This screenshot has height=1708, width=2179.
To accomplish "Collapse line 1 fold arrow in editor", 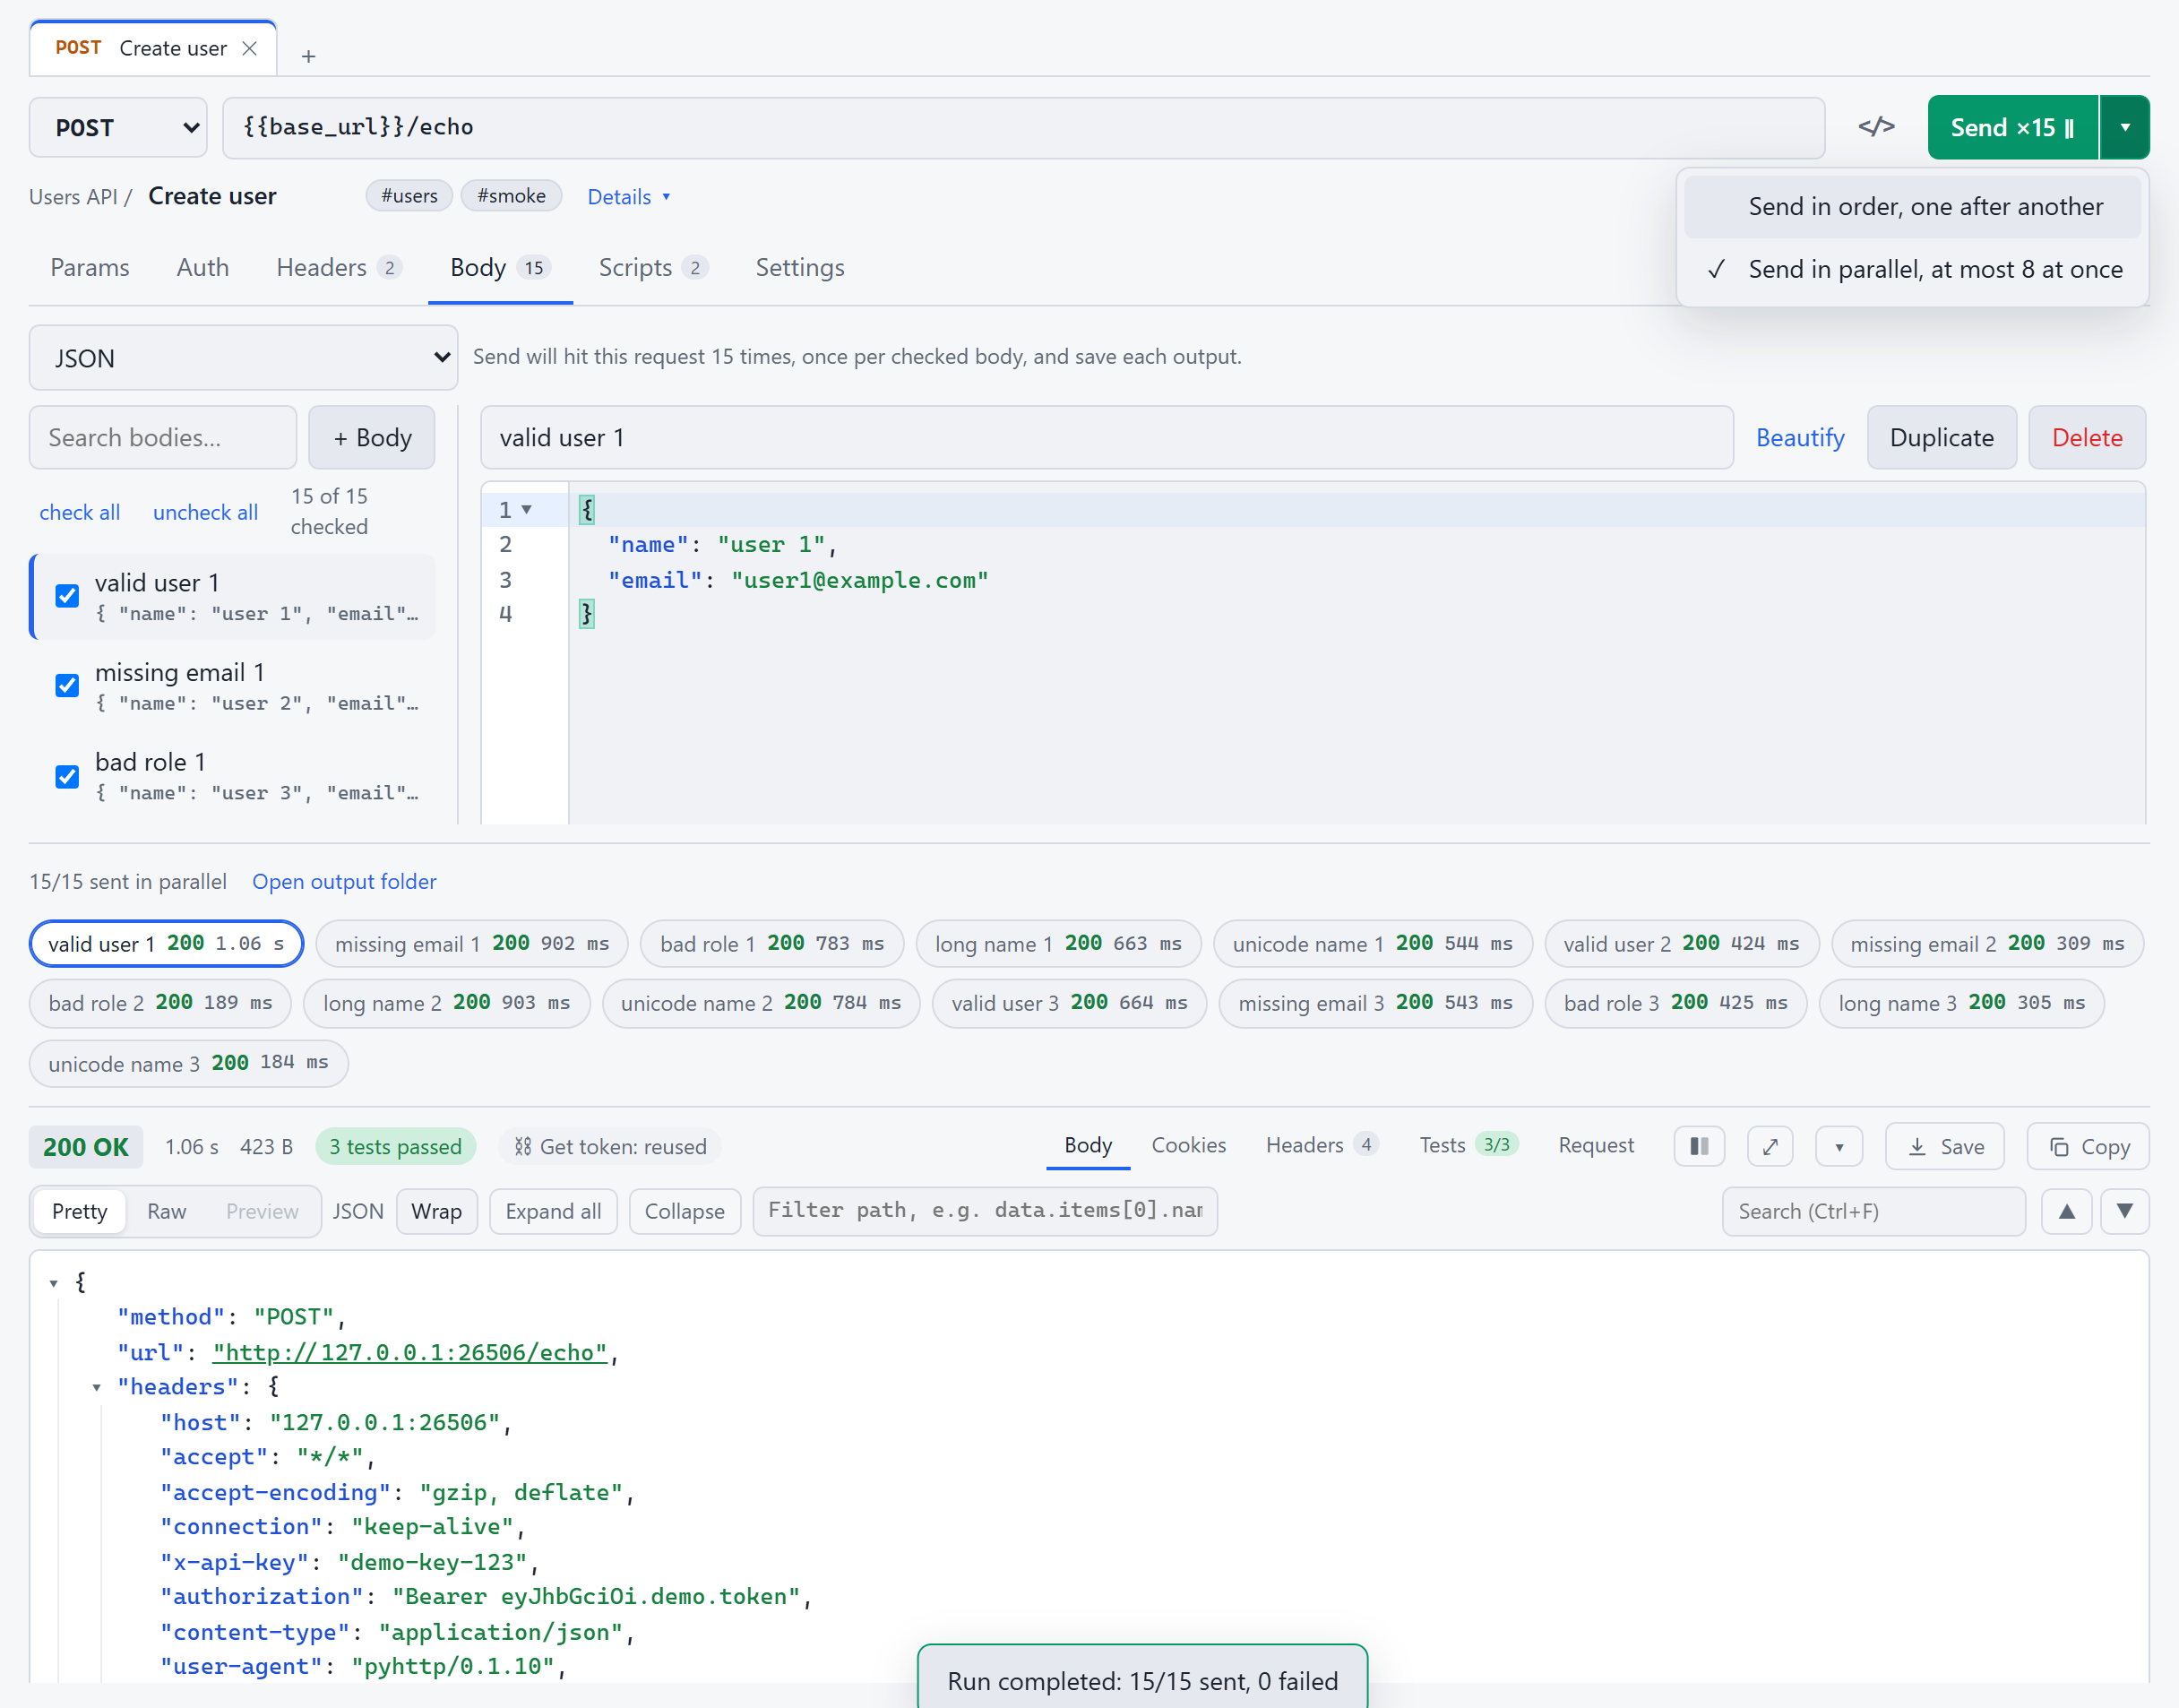I will (526, 510).
